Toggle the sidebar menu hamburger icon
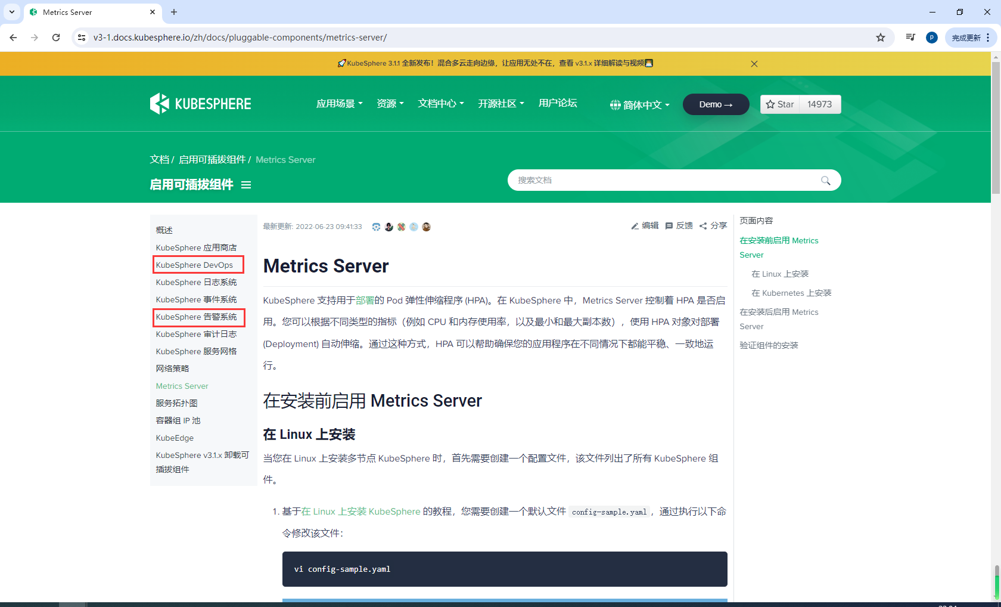 [246, 185]
